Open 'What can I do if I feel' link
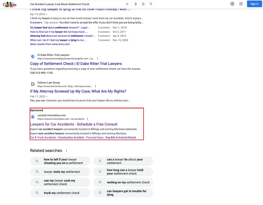This screenshot has width=263, height=205. tap(58, 40)
